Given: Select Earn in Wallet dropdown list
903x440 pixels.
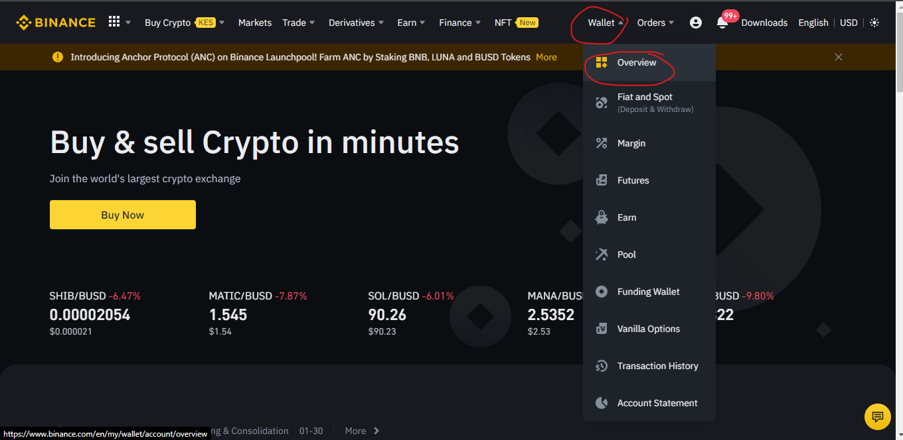Looking at the screenshot, I should click(649, 217).
